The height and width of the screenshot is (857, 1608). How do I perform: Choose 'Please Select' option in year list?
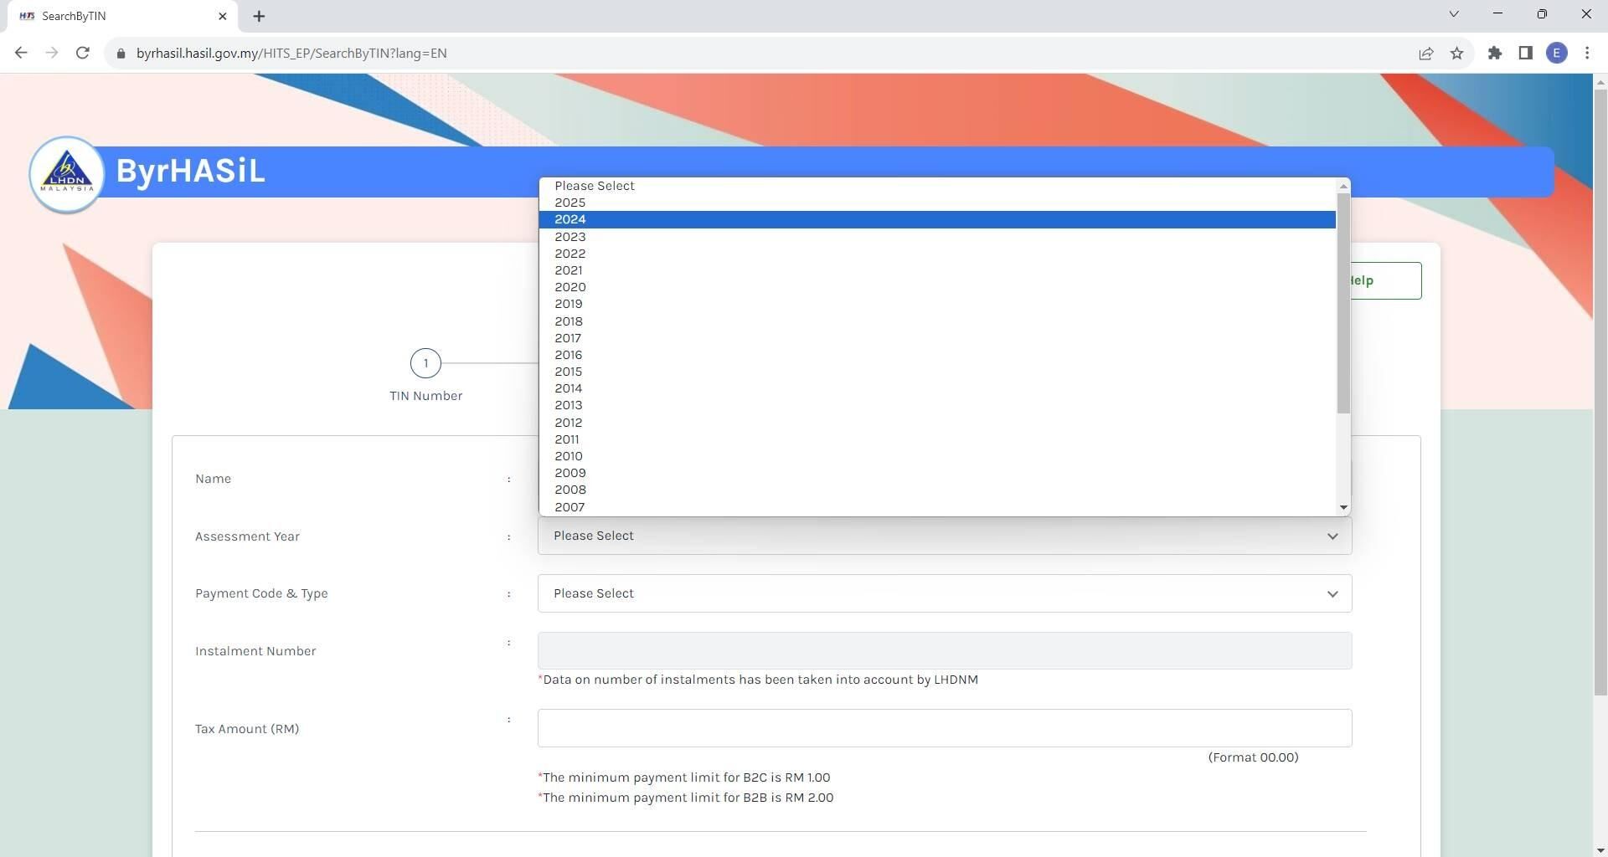937,186
